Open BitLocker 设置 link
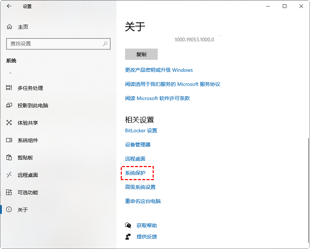 pos(141,130)
